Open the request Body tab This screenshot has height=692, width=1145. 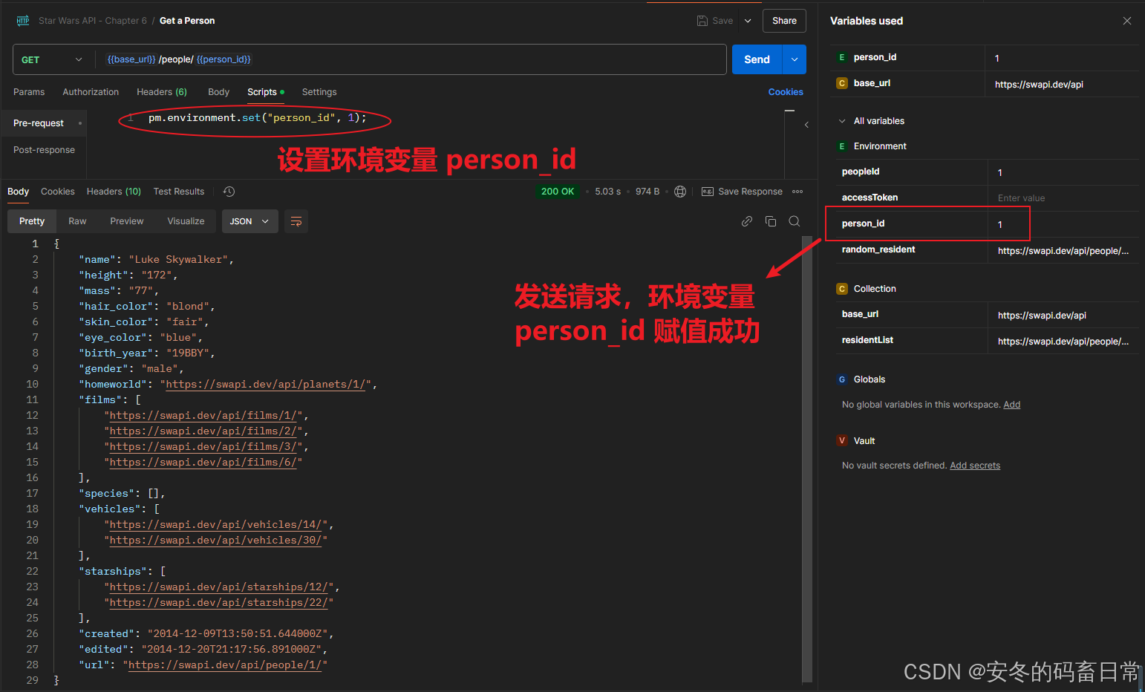click(x=218, y=92)
